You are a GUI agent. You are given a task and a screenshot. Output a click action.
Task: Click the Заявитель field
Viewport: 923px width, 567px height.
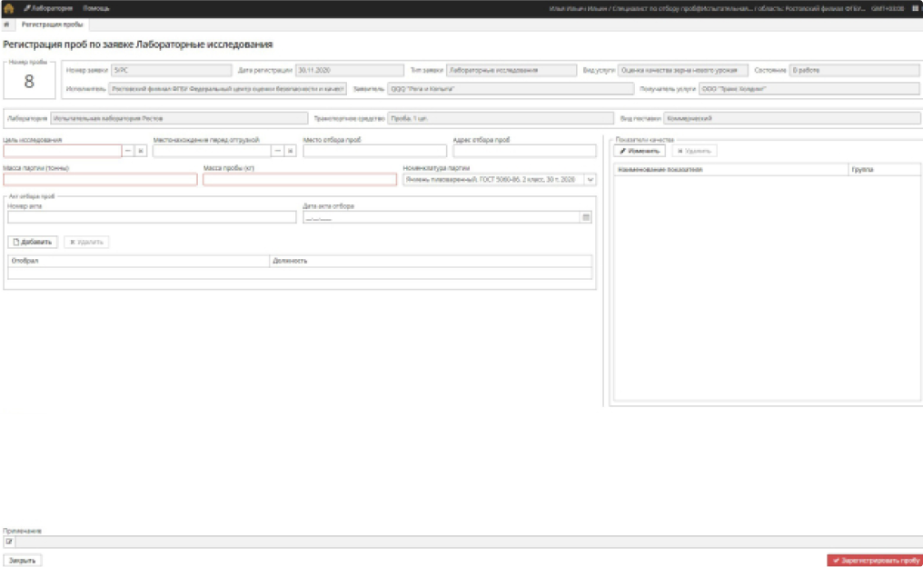pyautogui.click(x=511, y=89)
